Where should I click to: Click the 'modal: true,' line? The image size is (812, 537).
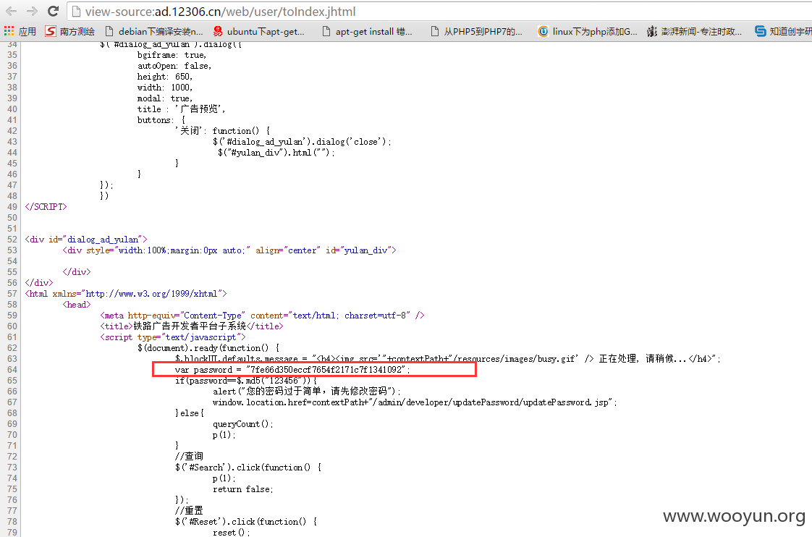[165, 98]
